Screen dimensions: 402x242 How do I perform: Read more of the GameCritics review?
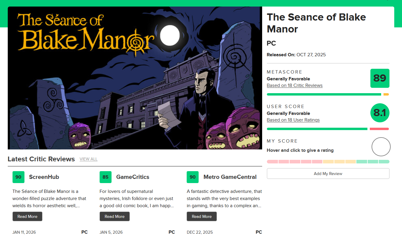pyautogui.click(x=115, y=216)
